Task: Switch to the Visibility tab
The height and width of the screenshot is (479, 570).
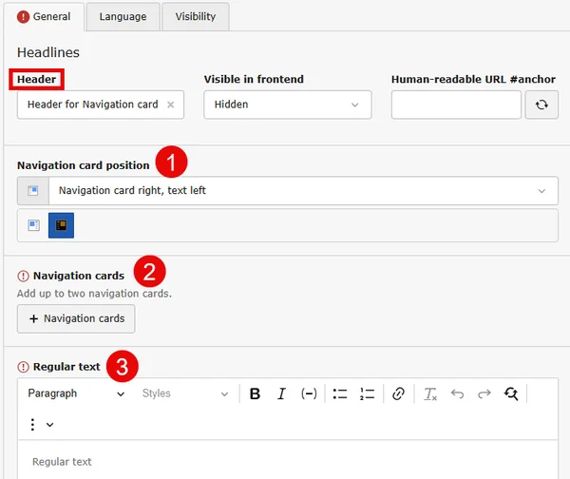Action: (196, 17)
